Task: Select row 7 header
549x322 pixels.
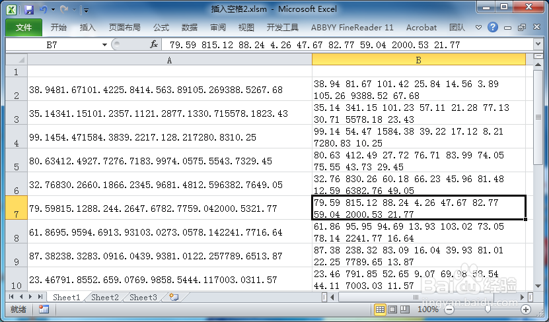Action: 17,208
